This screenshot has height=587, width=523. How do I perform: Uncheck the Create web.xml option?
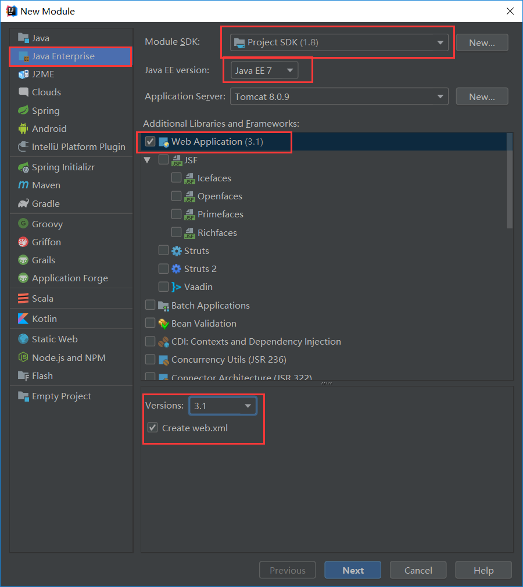tap(152, 427)
